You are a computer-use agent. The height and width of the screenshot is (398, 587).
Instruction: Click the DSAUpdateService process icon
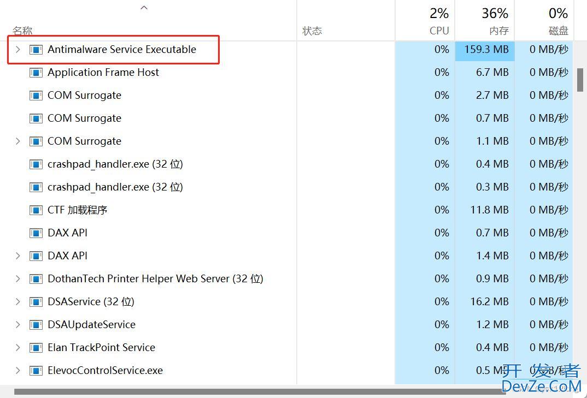pos(36,325)
